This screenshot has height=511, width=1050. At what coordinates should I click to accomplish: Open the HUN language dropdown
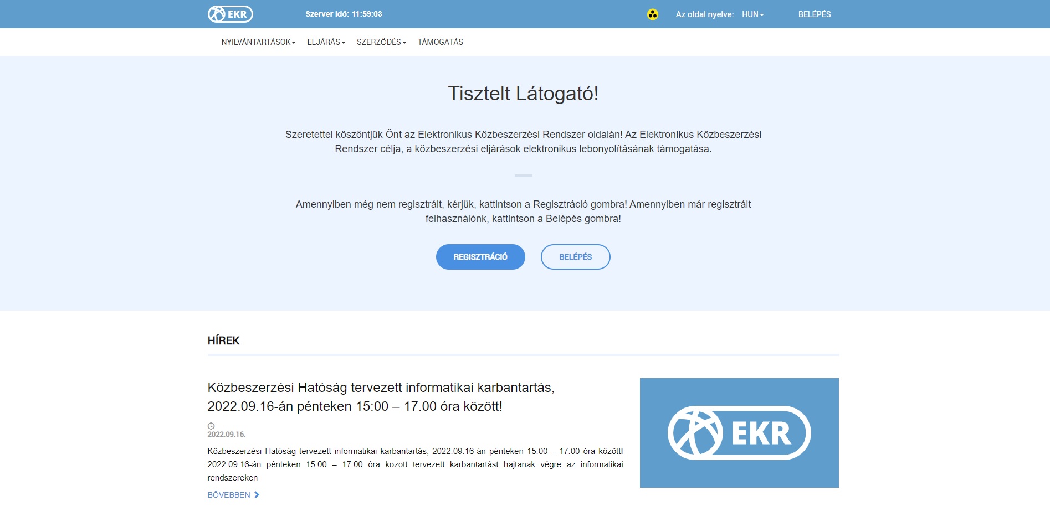(x=752, y=14)
